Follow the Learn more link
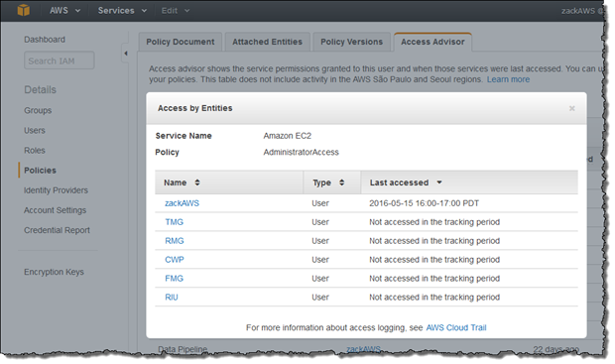Viewport: 615px width, 364px height. click(x=508, y=79)
